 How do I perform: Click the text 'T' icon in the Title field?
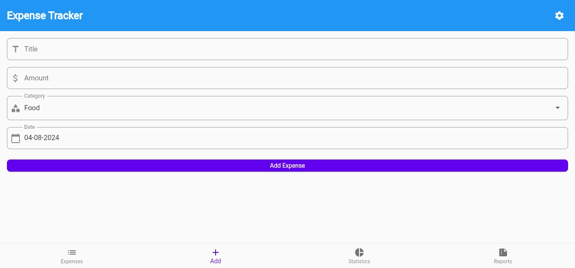tap(16, 49)
